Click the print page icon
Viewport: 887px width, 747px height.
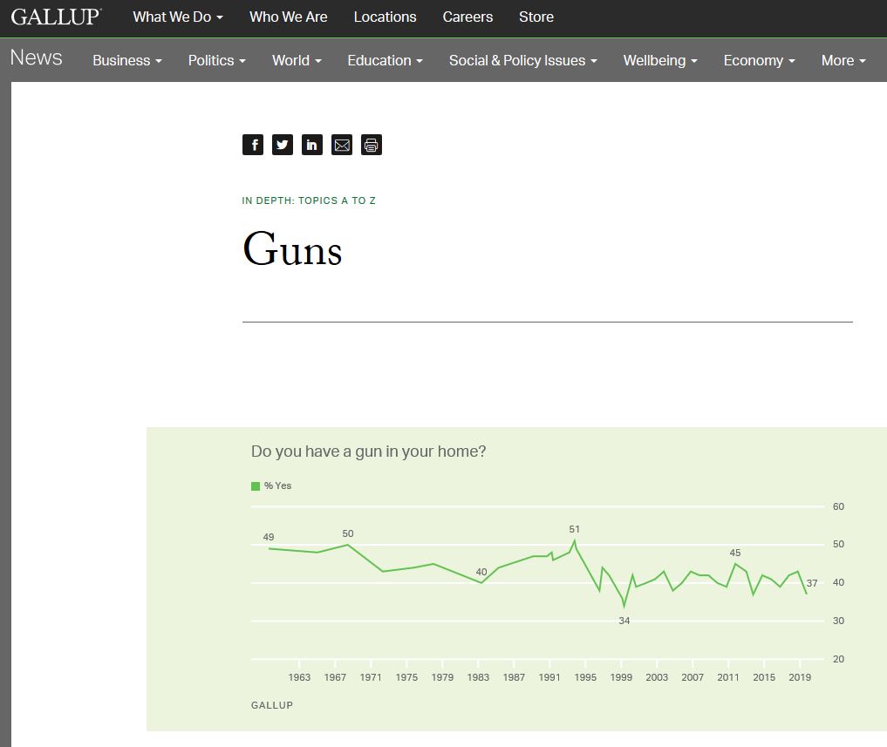[x=372, y=145]
